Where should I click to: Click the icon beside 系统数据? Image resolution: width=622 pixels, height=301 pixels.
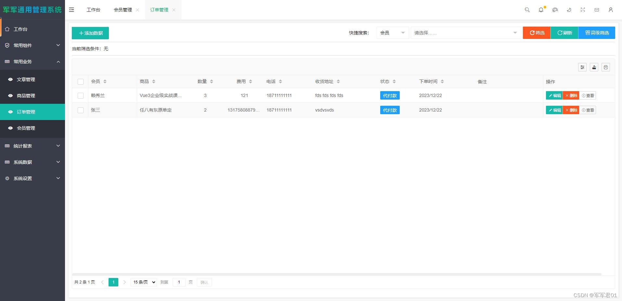[x=7, y=162]
